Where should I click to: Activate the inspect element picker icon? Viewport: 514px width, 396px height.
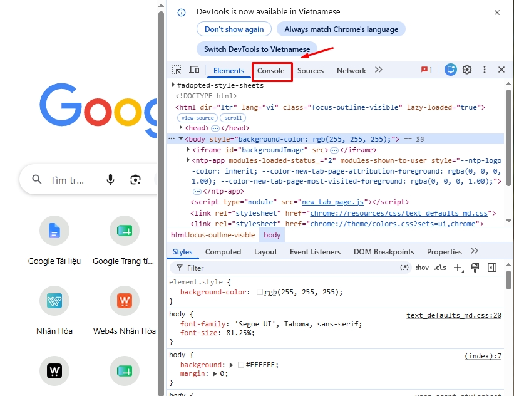pos(177,70)
